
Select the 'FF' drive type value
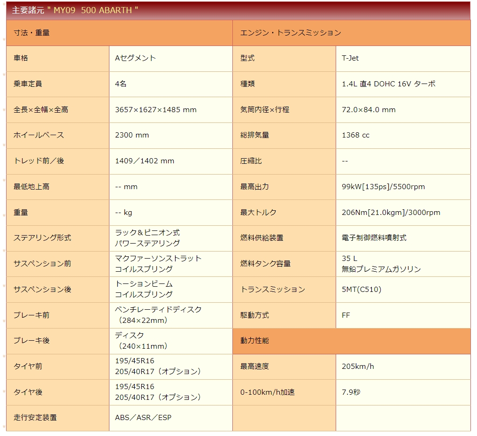346,315
